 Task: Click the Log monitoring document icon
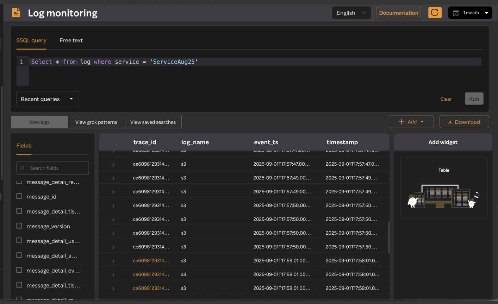16,13
